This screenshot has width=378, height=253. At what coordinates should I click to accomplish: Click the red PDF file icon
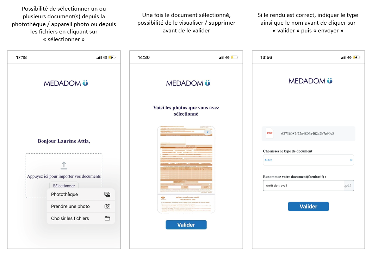coord(270,133)
